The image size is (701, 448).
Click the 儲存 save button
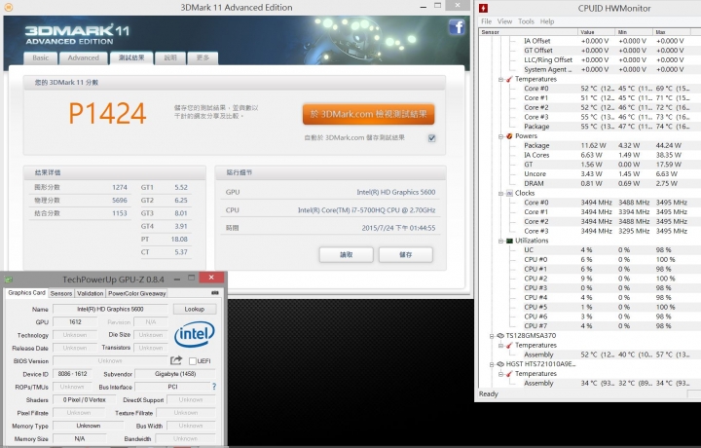(x=405, y=254)
